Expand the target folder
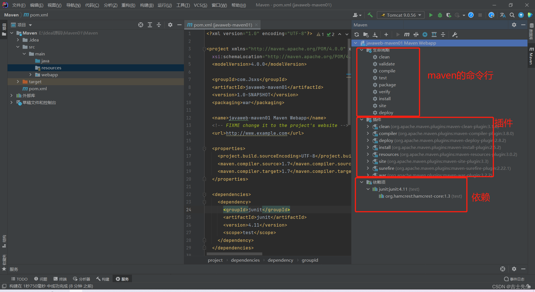Image resolution: width=535 pixels, height=292 pixels. (18, 82)
